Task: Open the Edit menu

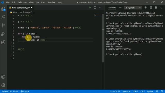Action: click(x=14, y=2)
